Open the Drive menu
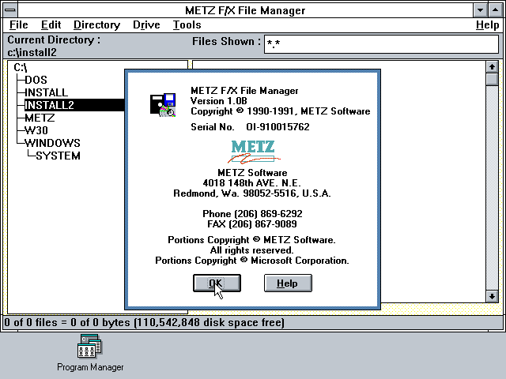Viewport: 506px width, 379px height. point(146,24)
